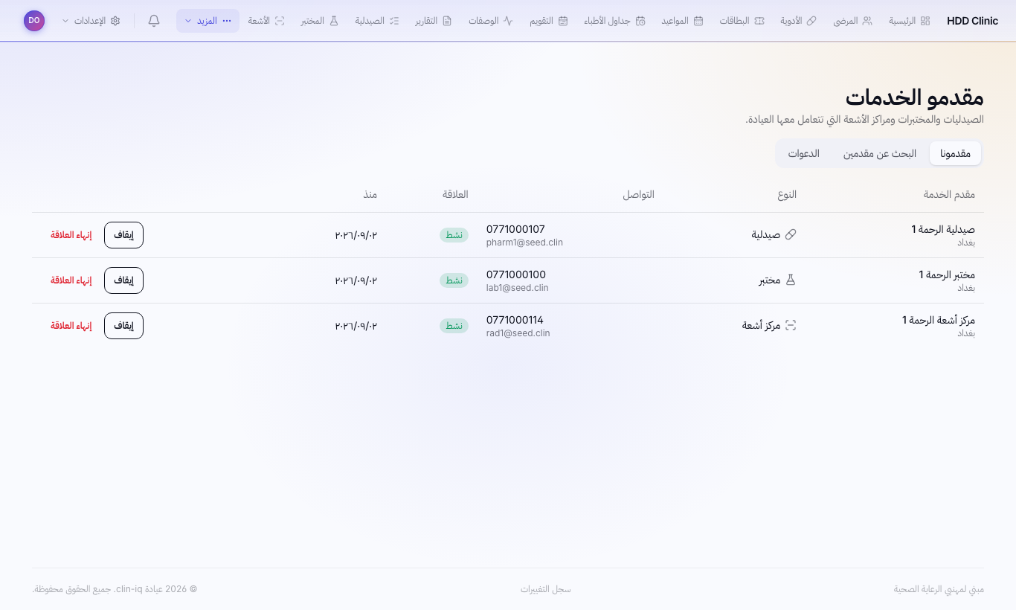Open the notifications bell
Image resolution: width=1016 pixels, height=610 pixels.
click(x=154, y=21)
